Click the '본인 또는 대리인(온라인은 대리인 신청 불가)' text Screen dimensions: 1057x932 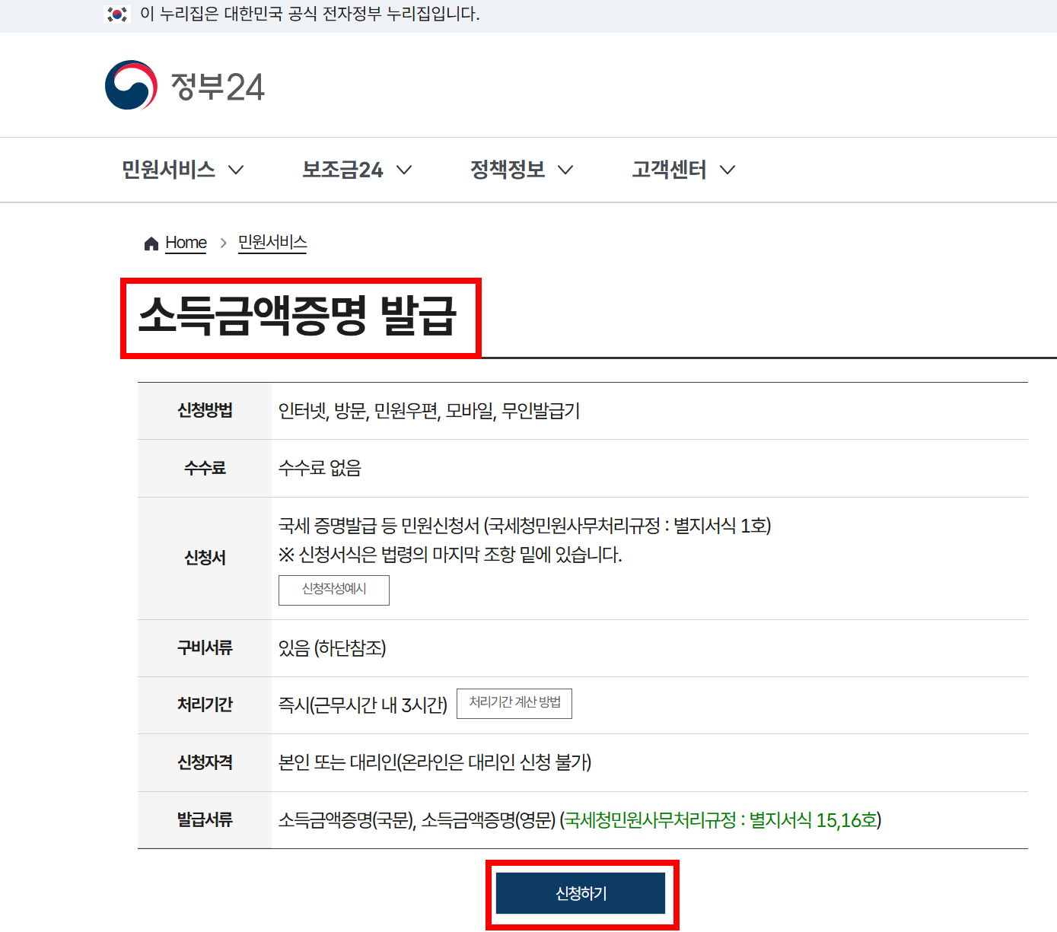tap(435, 762)
